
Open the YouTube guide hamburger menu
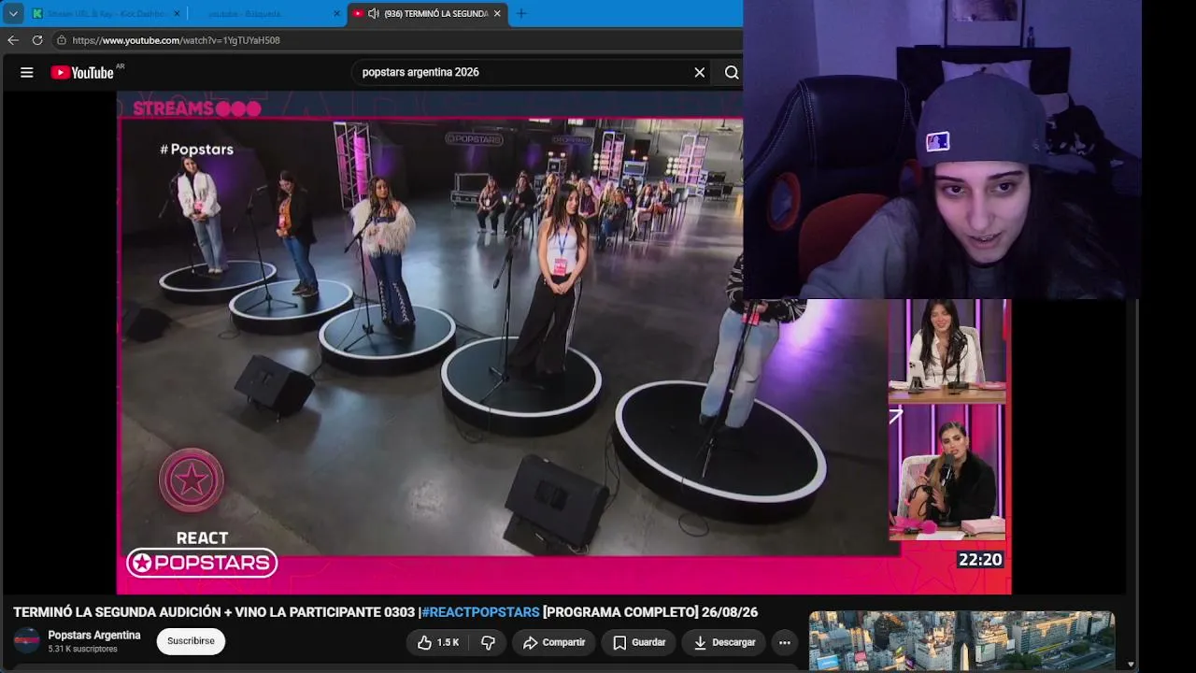[27, 72]
